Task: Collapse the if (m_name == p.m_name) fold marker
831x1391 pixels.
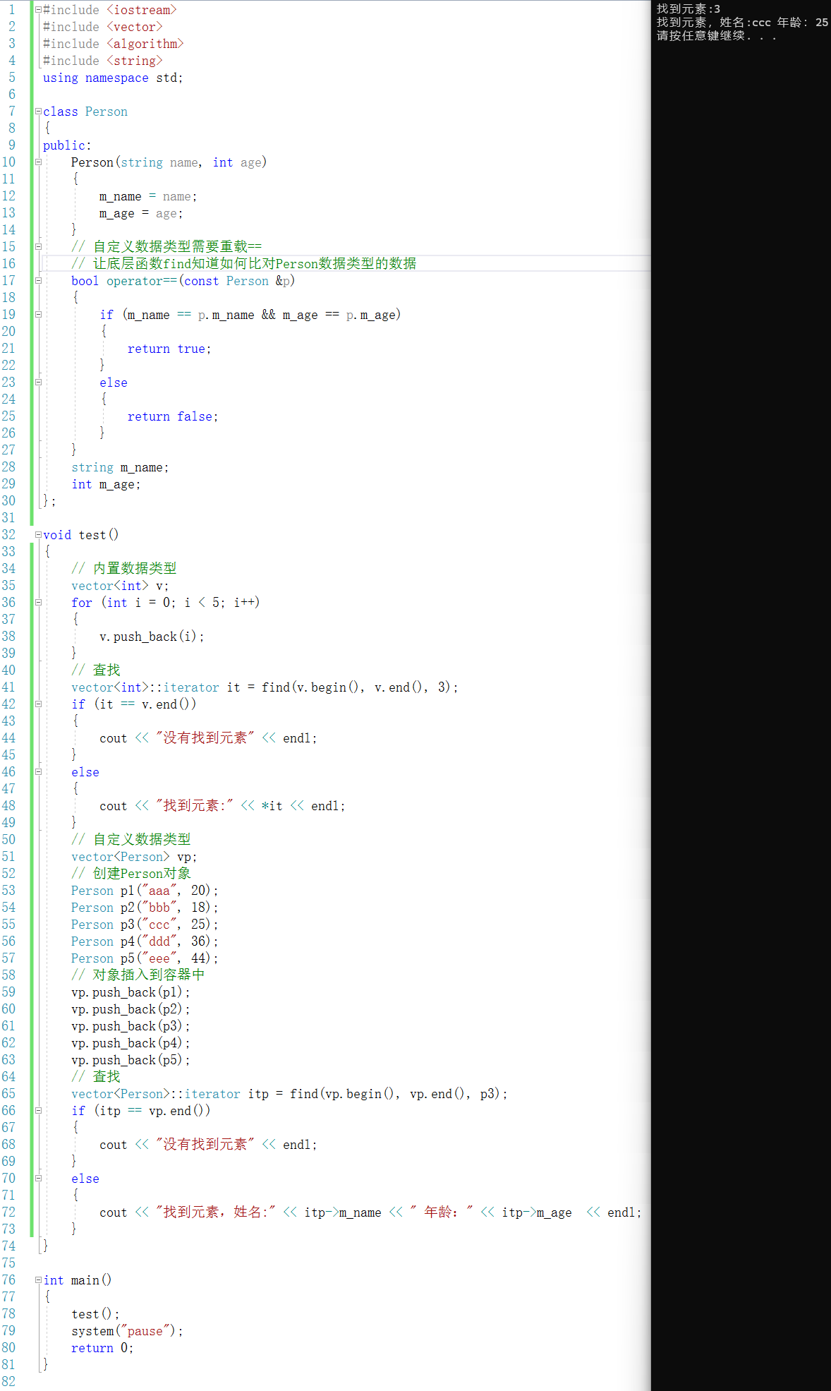Action: [x=38, y=315]
